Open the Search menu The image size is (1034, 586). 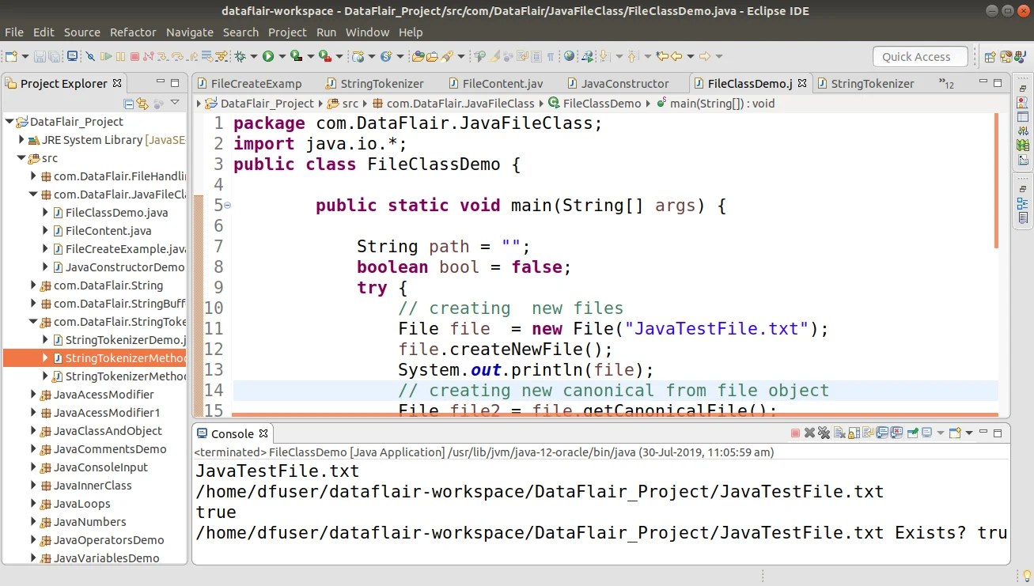pyautogui.click(x=241, y=32)
